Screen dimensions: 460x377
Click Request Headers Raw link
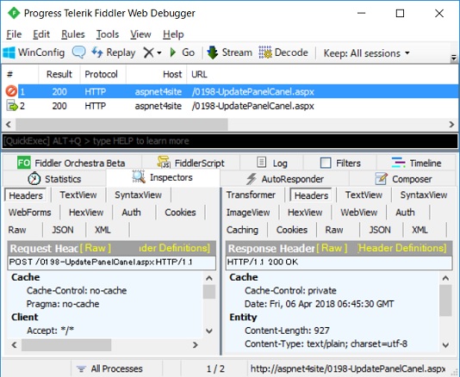tap(96, 248)
